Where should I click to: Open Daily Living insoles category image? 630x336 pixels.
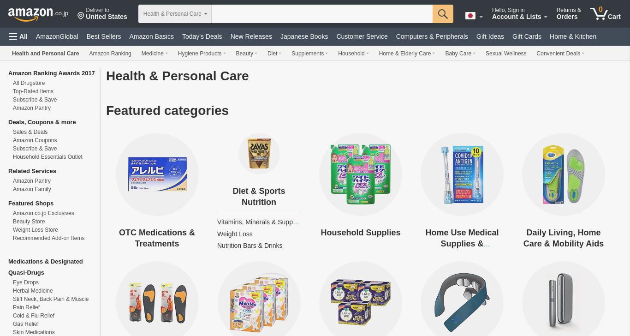pyautogui.click(x=564, y=174)
